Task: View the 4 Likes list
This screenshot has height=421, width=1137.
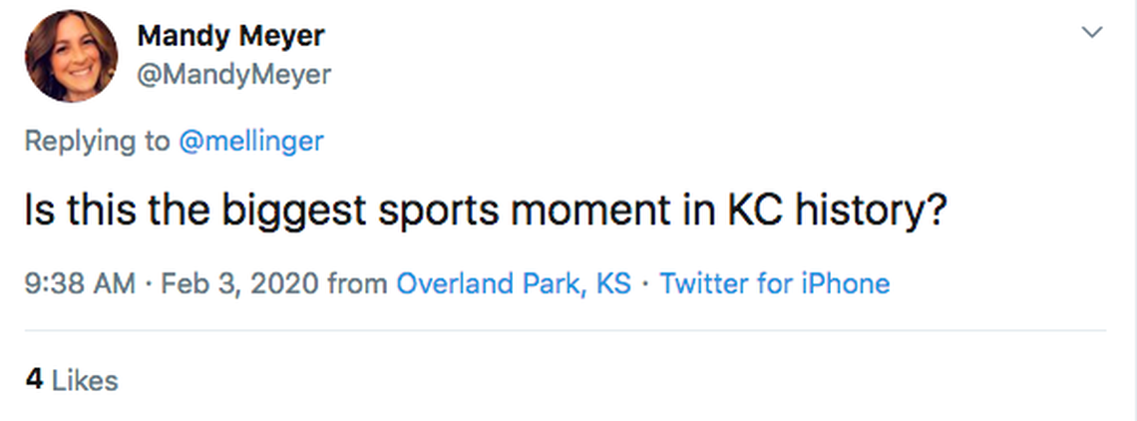Action: click(x=71, y=380)
